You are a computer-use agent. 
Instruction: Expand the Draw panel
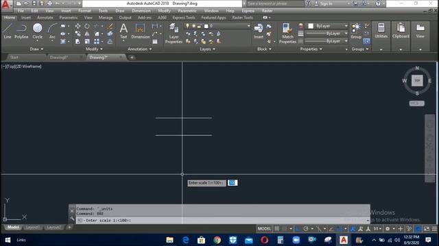[x=36, y=49]
